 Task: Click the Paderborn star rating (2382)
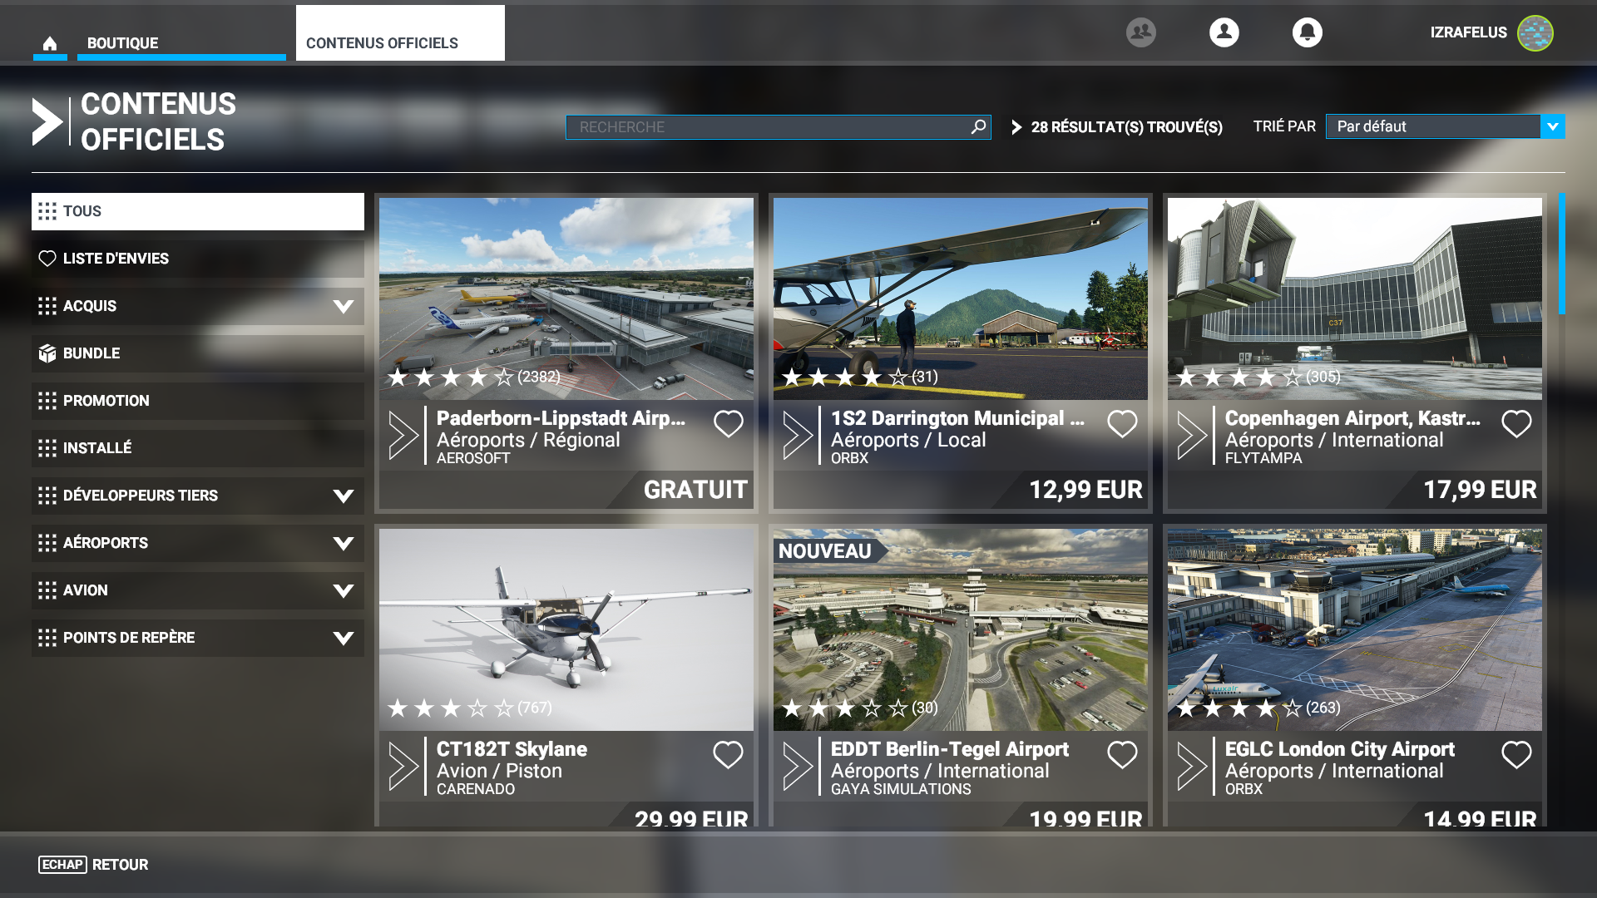tap(474, 377)
